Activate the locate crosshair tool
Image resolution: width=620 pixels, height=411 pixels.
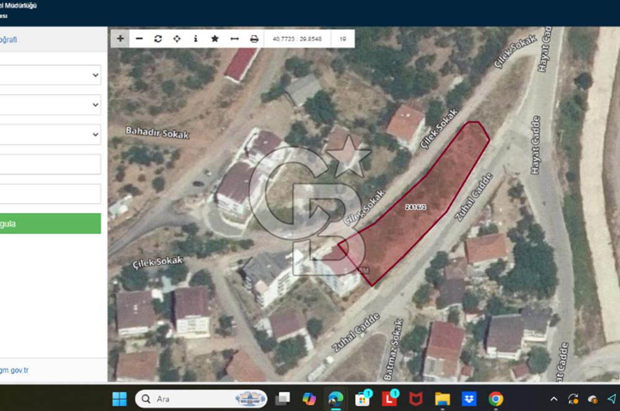pyautogui.click(x=177, y=38)
